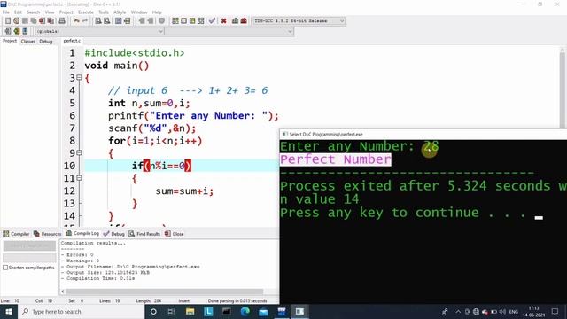Click the Close All files toolbar icon
Screen dimensions: 567x319
coord(51,21)
